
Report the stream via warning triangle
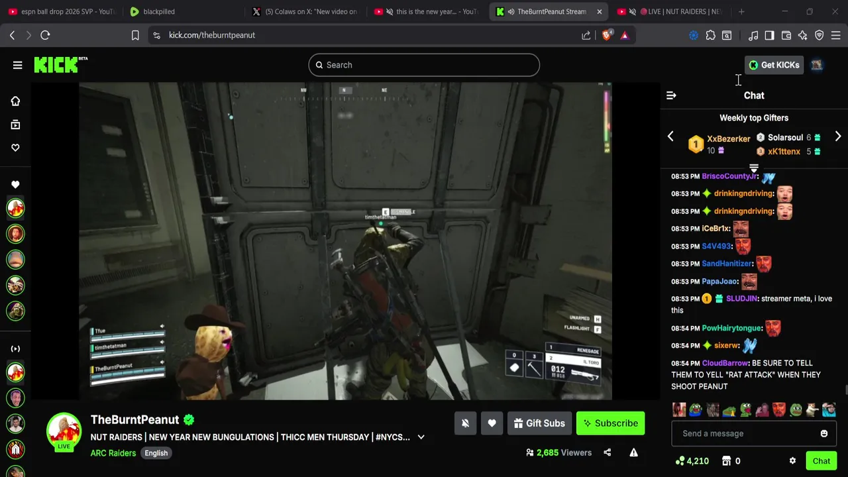(633, 452)
